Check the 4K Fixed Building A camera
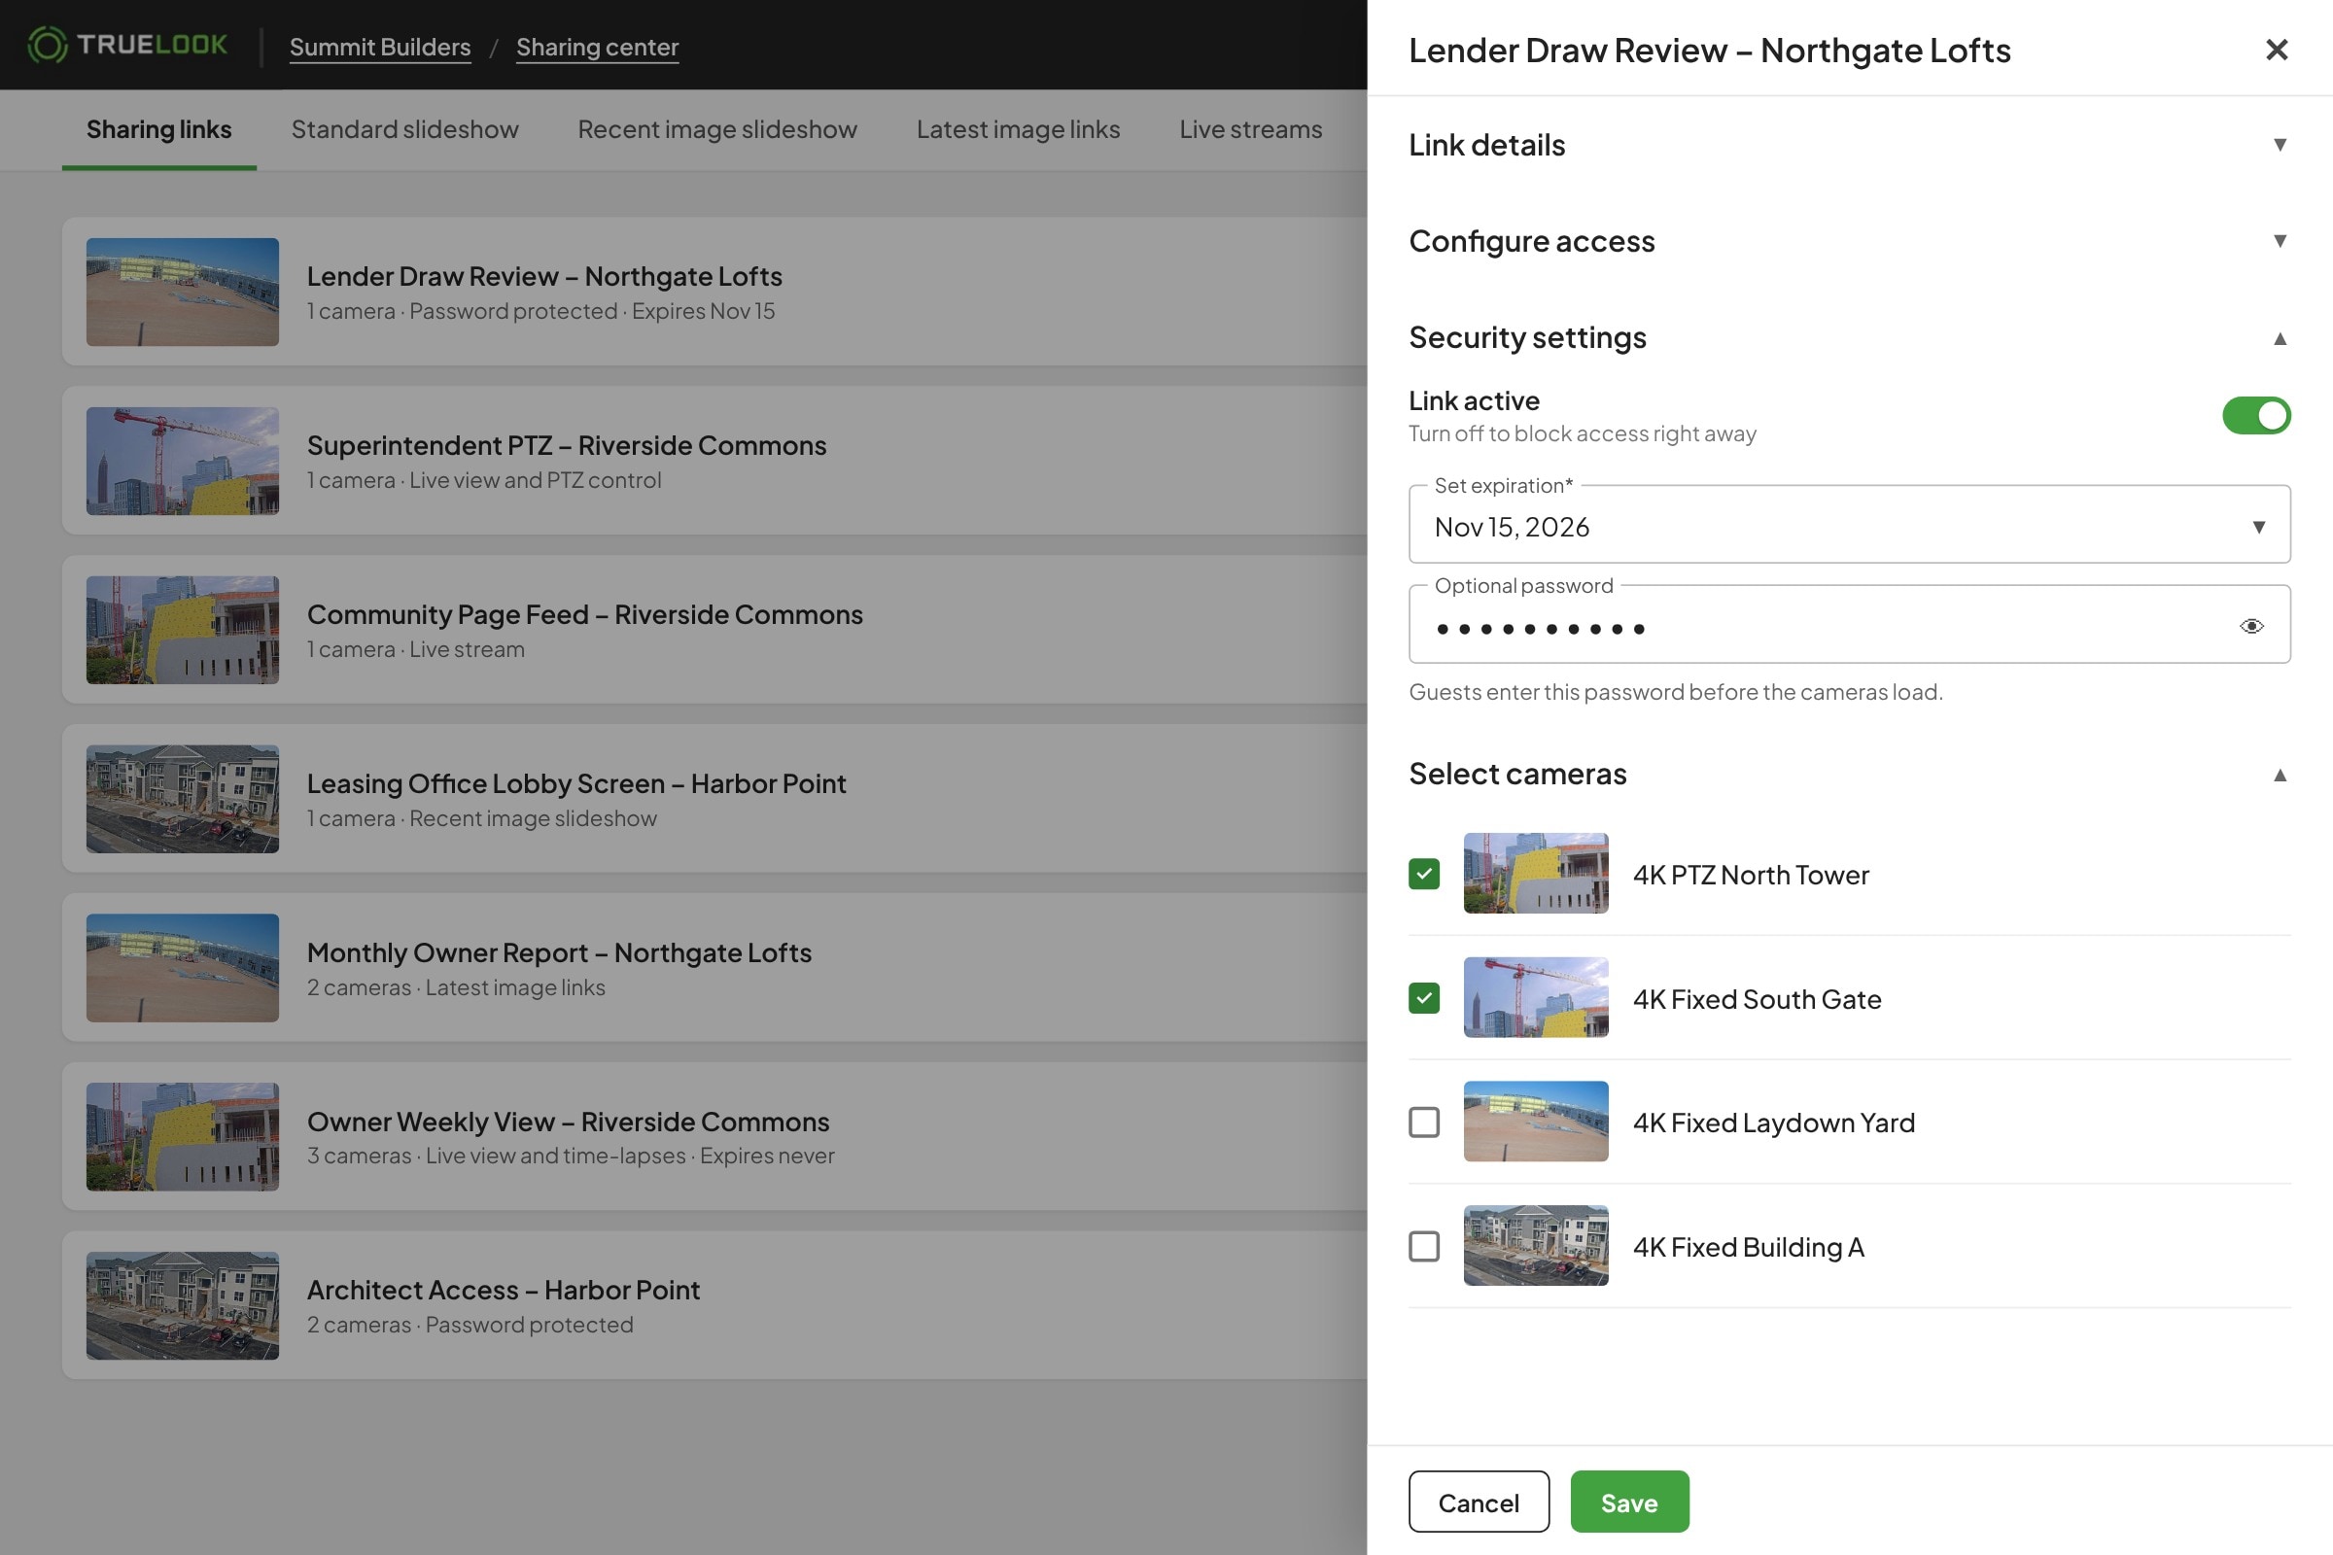Image resolution: width=2333 pixels, height=1555 pixels. pos(1423,1246)
